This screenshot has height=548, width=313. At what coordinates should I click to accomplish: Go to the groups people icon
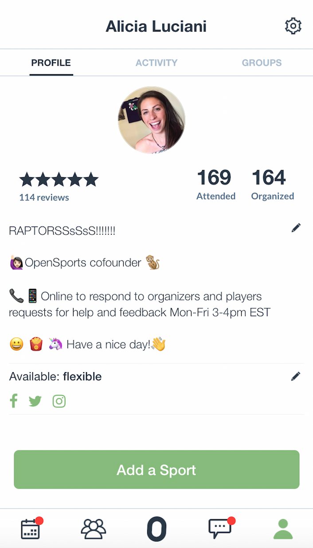click(x=94, y=529)
